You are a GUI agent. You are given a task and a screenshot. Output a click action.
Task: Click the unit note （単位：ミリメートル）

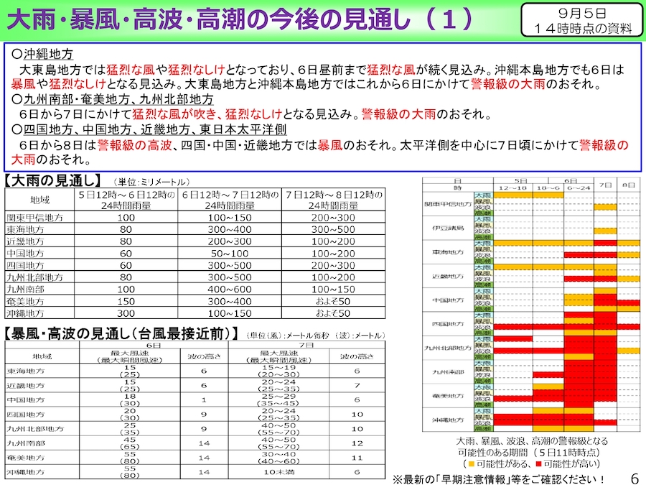click(x=151, y=182)
